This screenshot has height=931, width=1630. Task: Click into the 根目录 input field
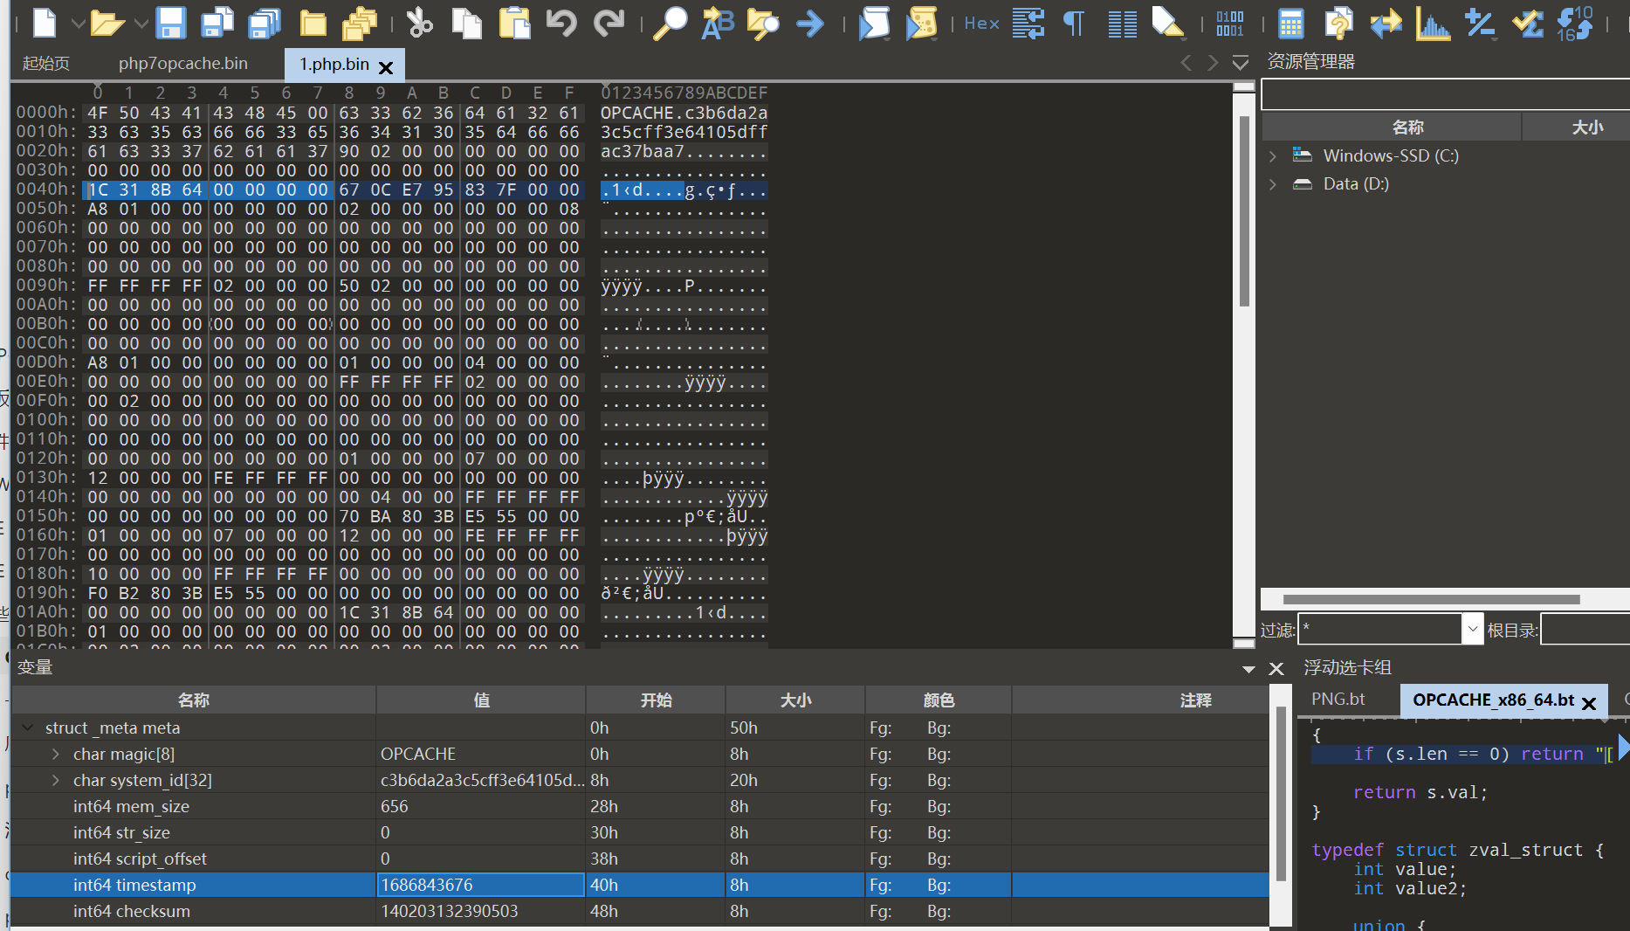pos(1585,629)
